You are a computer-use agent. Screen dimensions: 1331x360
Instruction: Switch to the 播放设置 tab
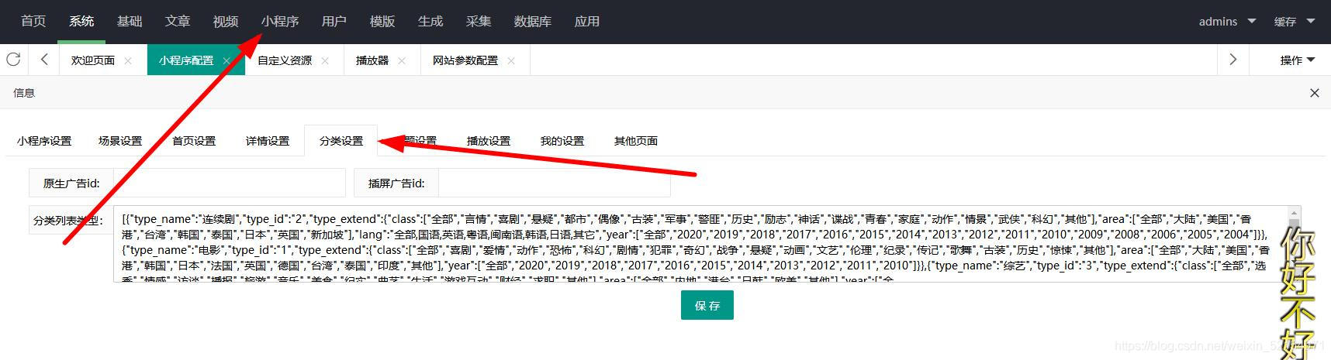click(488, 141)
